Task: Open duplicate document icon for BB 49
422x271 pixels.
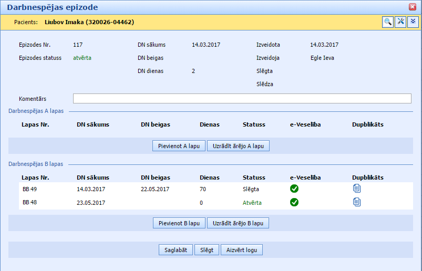Action: point(357,189)
